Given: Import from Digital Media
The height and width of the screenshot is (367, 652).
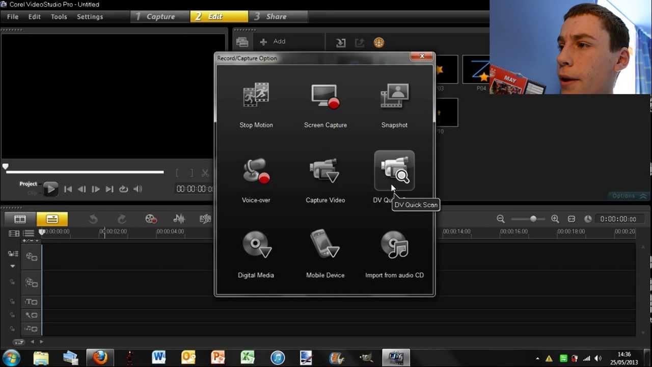Looking at the screenshot, I should (256, 255).
